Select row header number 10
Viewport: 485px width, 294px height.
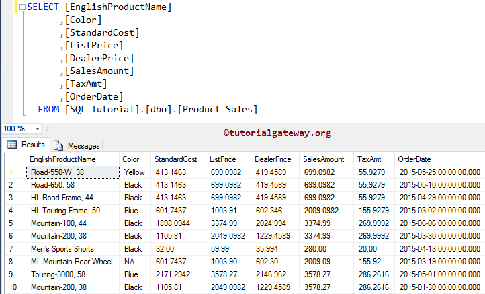[15, 287]
